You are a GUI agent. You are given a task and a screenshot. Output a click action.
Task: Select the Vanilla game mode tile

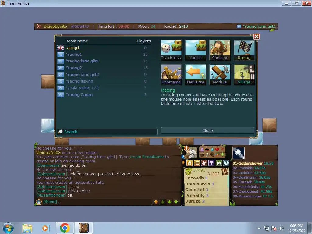195,50
